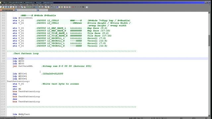This screenshot has width=212, height=119.
Task: Click the 'lda #%11100001' line
Action: pyautogui.click(x=23, y=18)
